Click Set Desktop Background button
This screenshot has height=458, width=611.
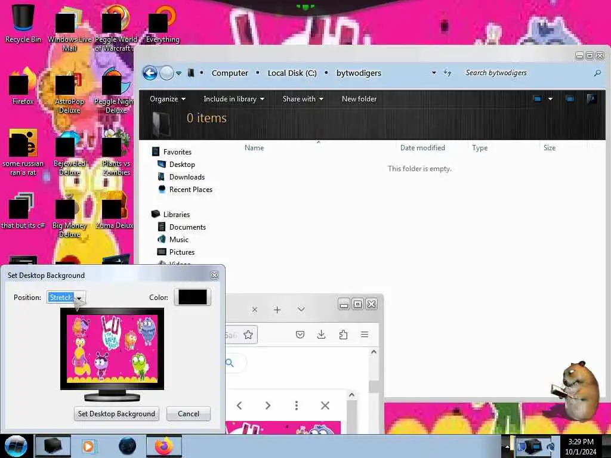coord(116,414)
